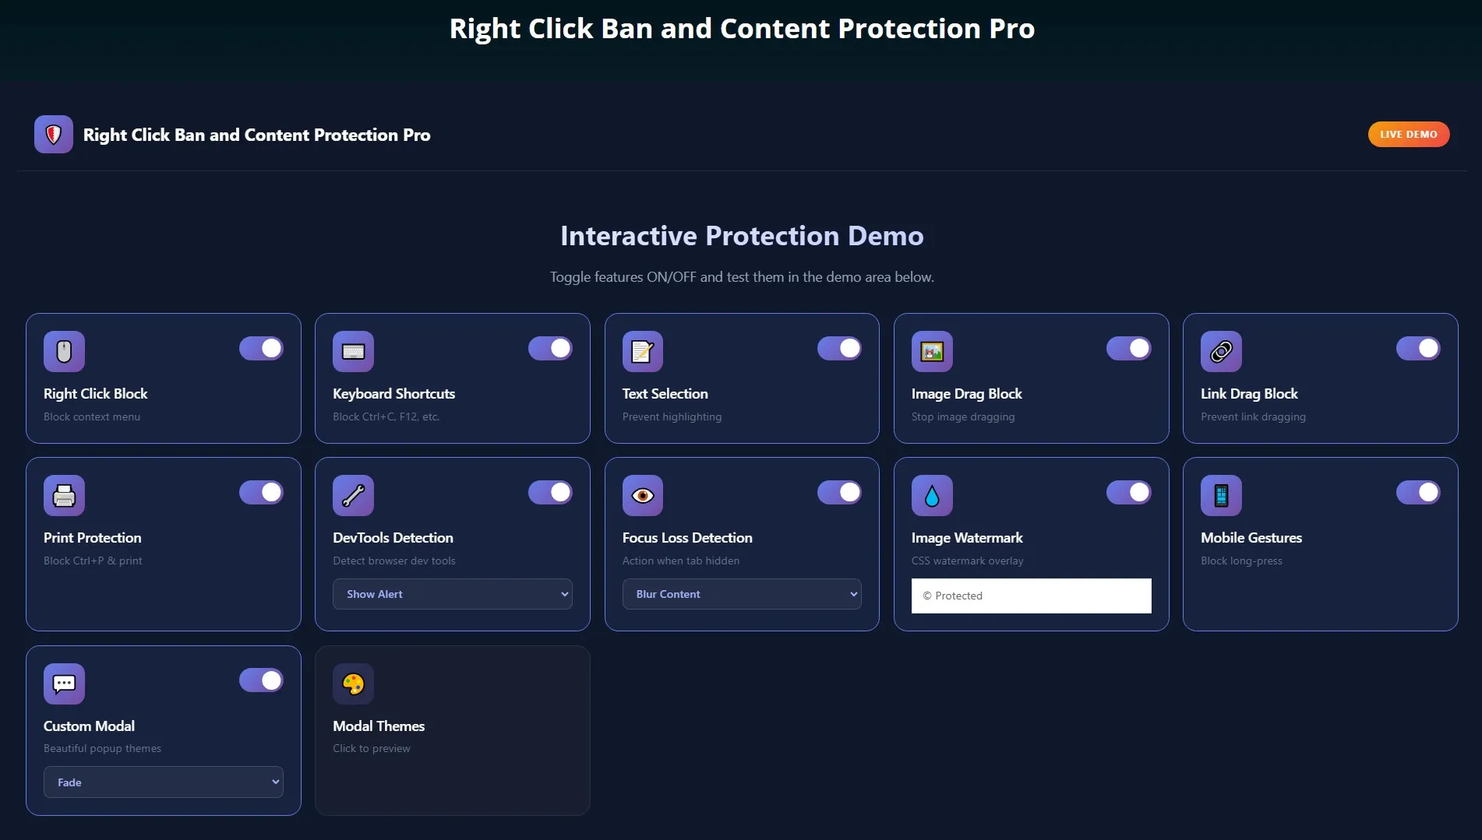Click the Text Selection document icon
The image size is (1482, 840).
[642, 351]
